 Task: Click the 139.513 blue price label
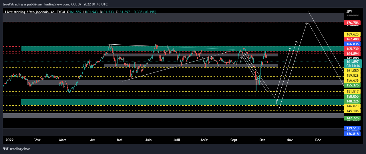click(352, 128)
